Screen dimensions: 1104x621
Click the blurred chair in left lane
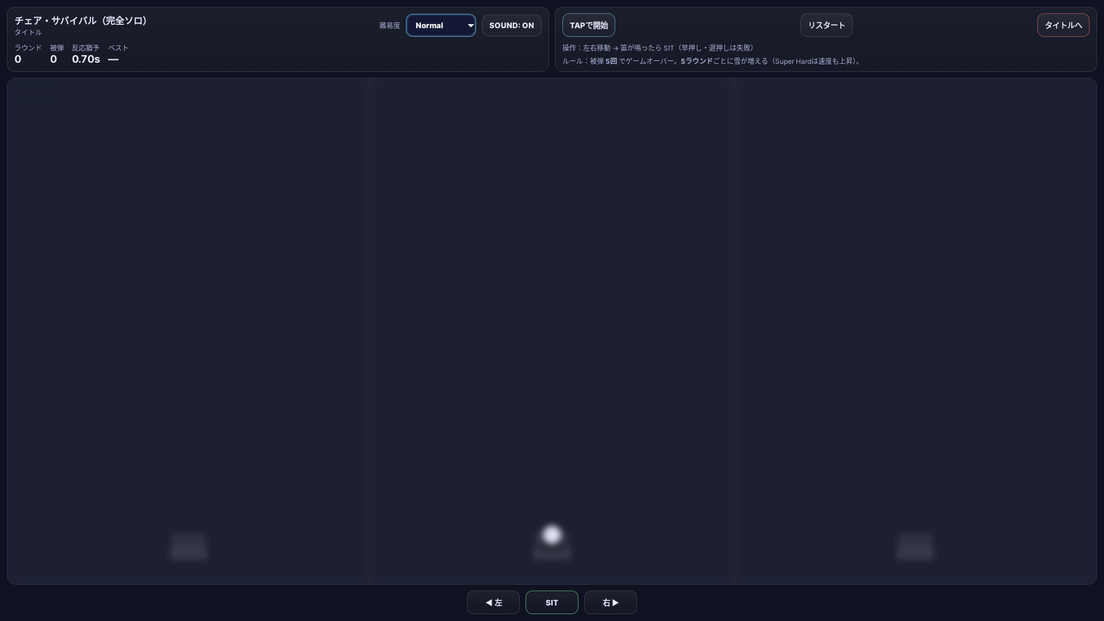189,546
